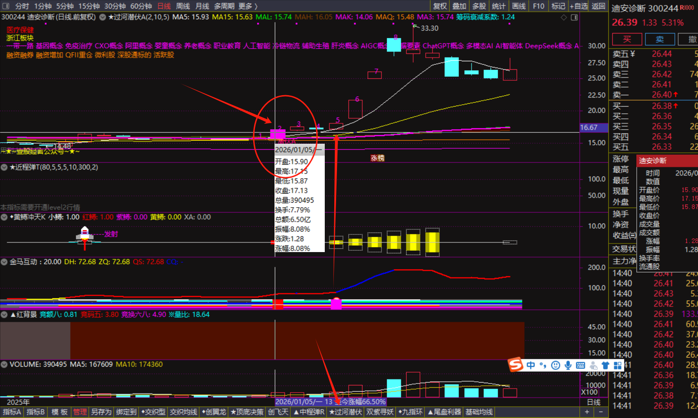Open the Sogou emoji smiley panel
This screenshot has width=698, height=418.
click(555, 365)
